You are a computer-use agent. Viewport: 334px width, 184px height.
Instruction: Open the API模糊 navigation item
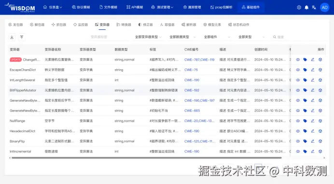tap(135, 7)
